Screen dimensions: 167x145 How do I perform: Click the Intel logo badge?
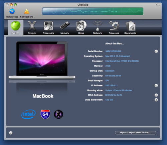coord(28,114)
